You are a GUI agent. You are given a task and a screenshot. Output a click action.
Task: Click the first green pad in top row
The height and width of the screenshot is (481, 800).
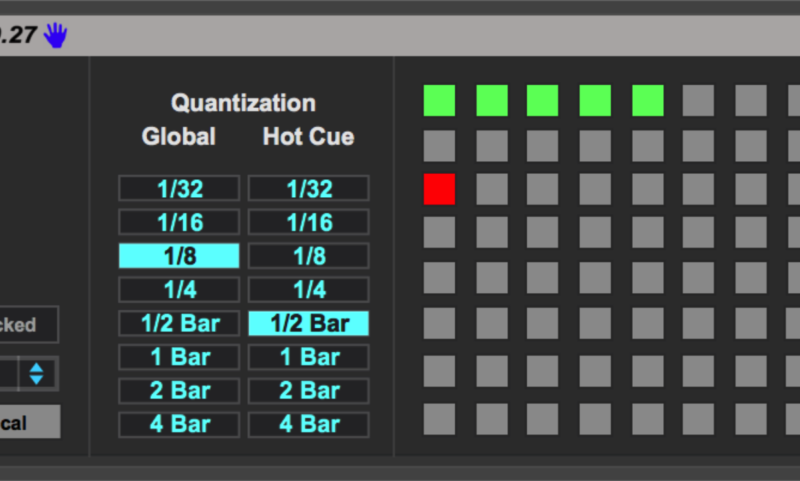coord(439,101)
